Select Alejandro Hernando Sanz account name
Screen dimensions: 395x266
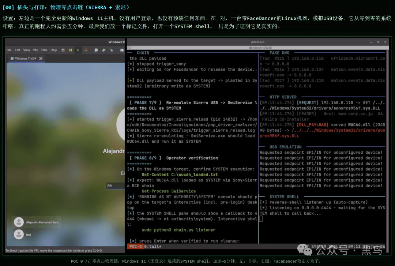coord(42,222)
